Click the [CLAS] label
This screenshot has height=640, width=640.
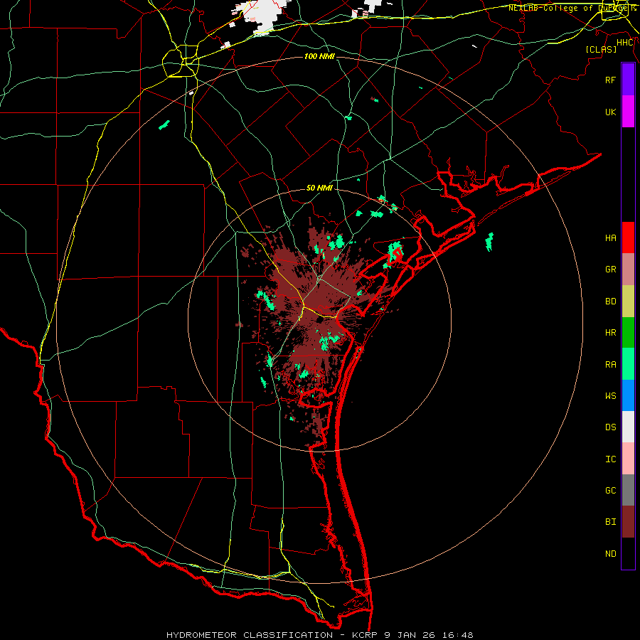601,49
